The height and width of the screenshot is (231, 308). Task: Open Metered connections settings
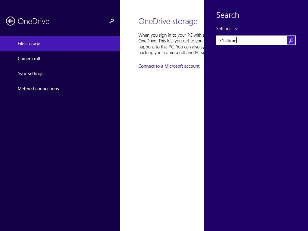(x=38, y=89)
